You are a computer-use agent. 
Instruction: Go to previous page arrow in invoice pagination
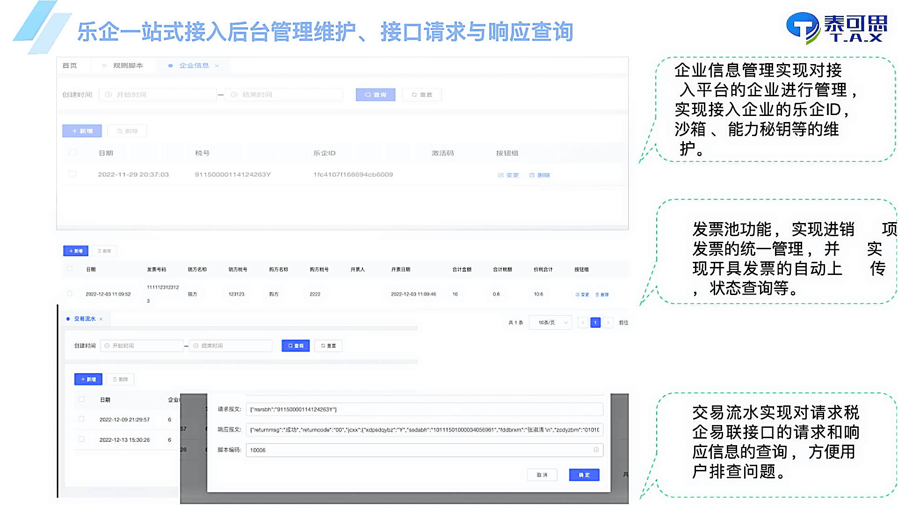coord(583,323)
